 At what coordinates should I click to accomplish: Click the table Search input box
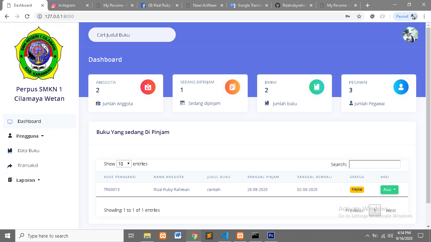pos(375,164)
